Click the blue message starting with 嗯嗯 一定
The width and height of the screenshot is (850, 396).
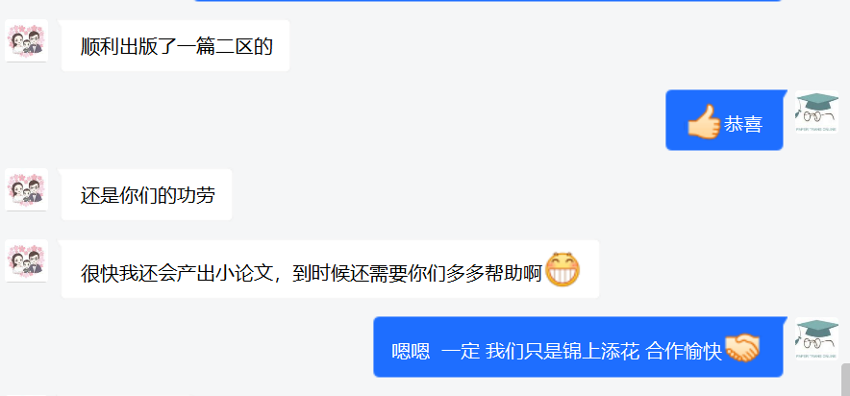[579, 347]
